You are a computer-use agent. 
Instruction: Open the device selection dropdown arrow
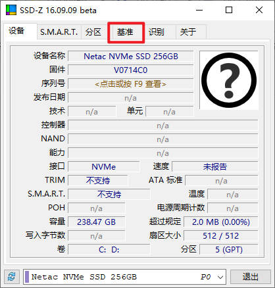(x=220, y=277)
